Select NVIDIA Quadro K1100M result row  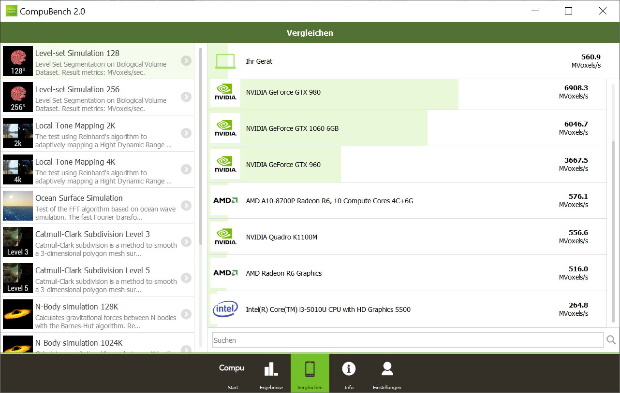[x=406, y=237]
